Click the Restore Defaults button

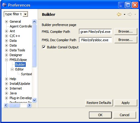(x=99, y=103)
